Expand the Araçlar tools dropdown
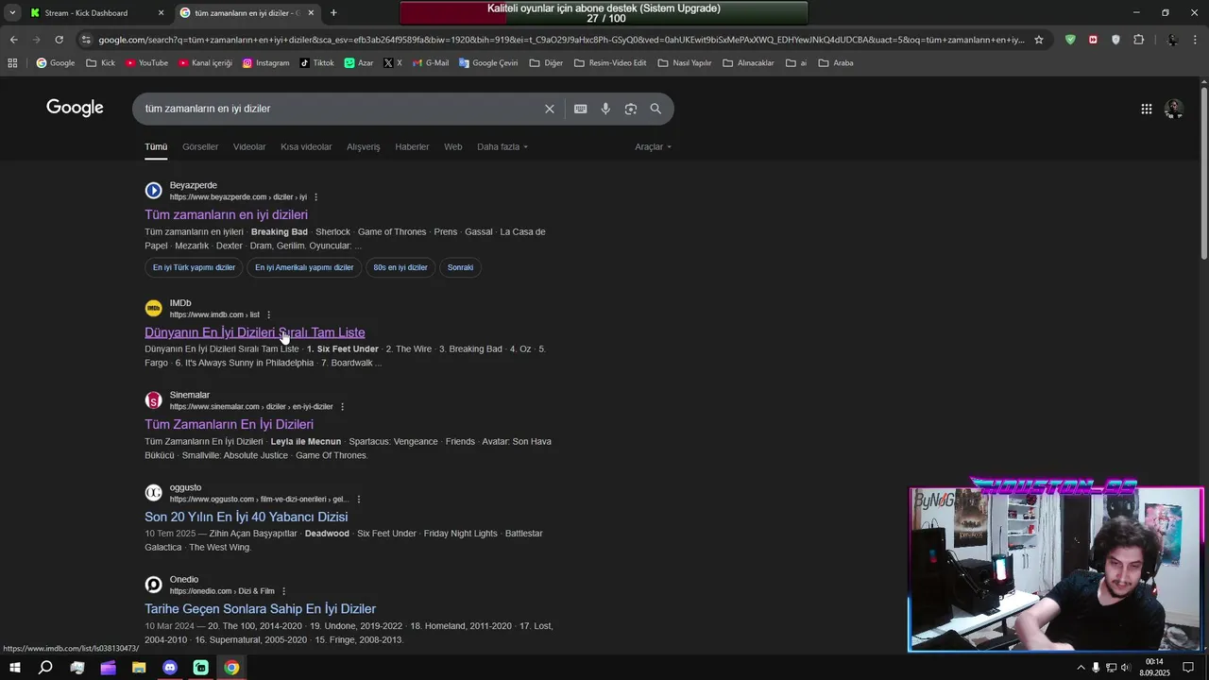The image size is (1209, 680). [x=653, y=147]
